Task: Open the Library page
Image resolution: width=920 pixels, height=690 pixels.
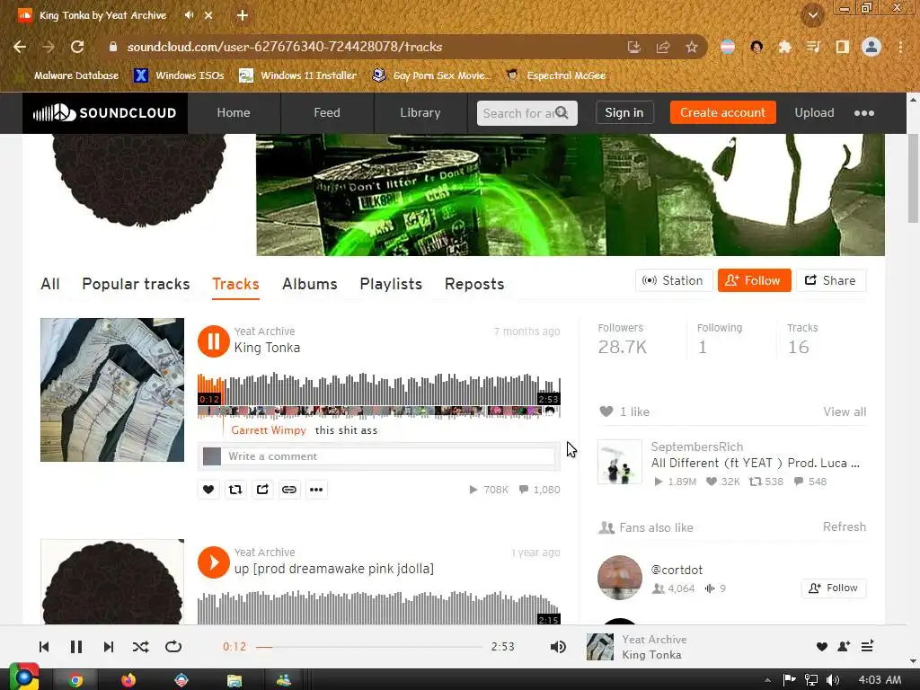Action: [x=420, y=112]
